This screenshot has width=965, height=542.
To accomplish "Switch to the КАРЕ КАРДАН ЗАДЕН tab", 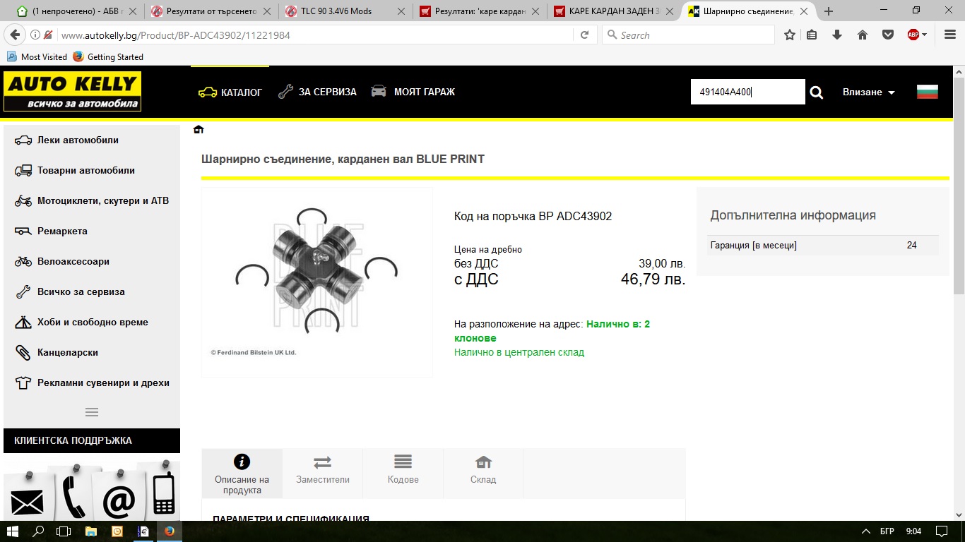I will point(613,11).
